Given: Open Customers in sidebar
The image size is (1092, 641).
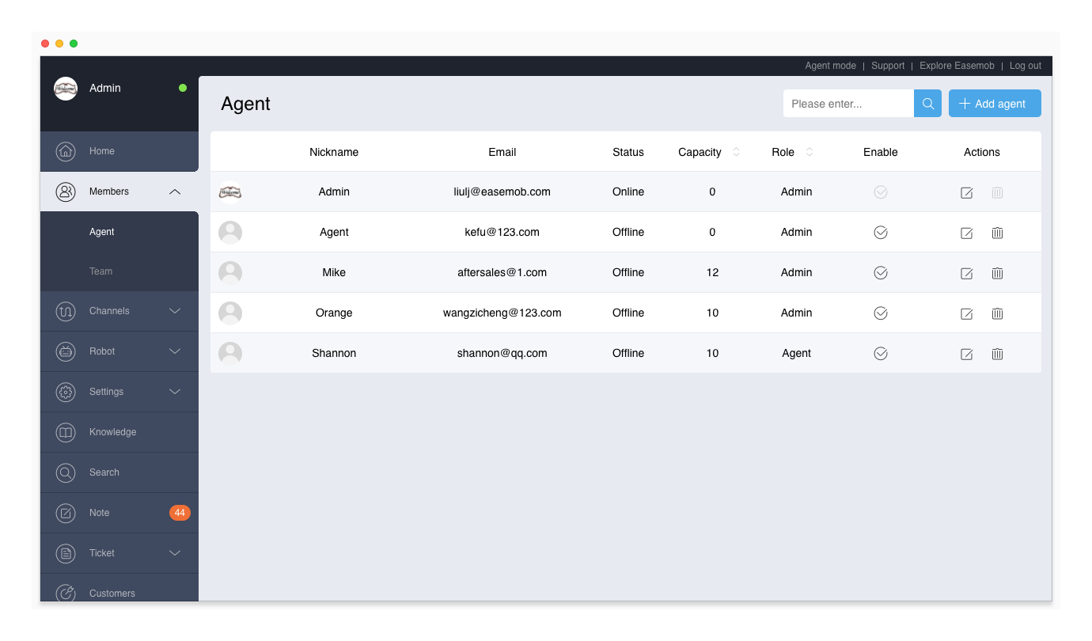Looking at the screenshot, I should [x=119, y=588].
